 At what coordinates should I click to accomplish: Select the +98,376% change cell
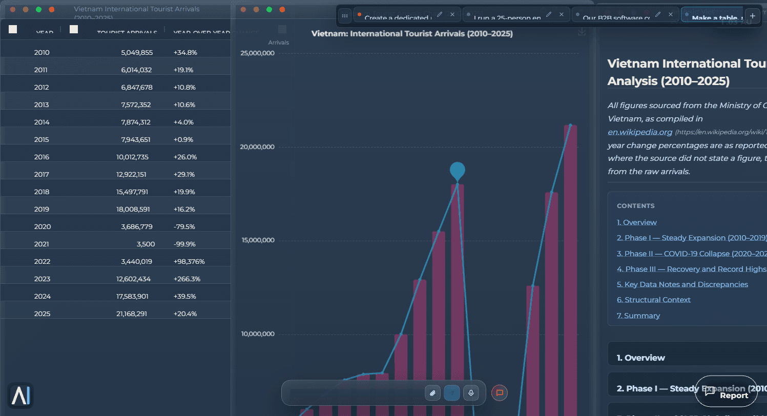189,261
